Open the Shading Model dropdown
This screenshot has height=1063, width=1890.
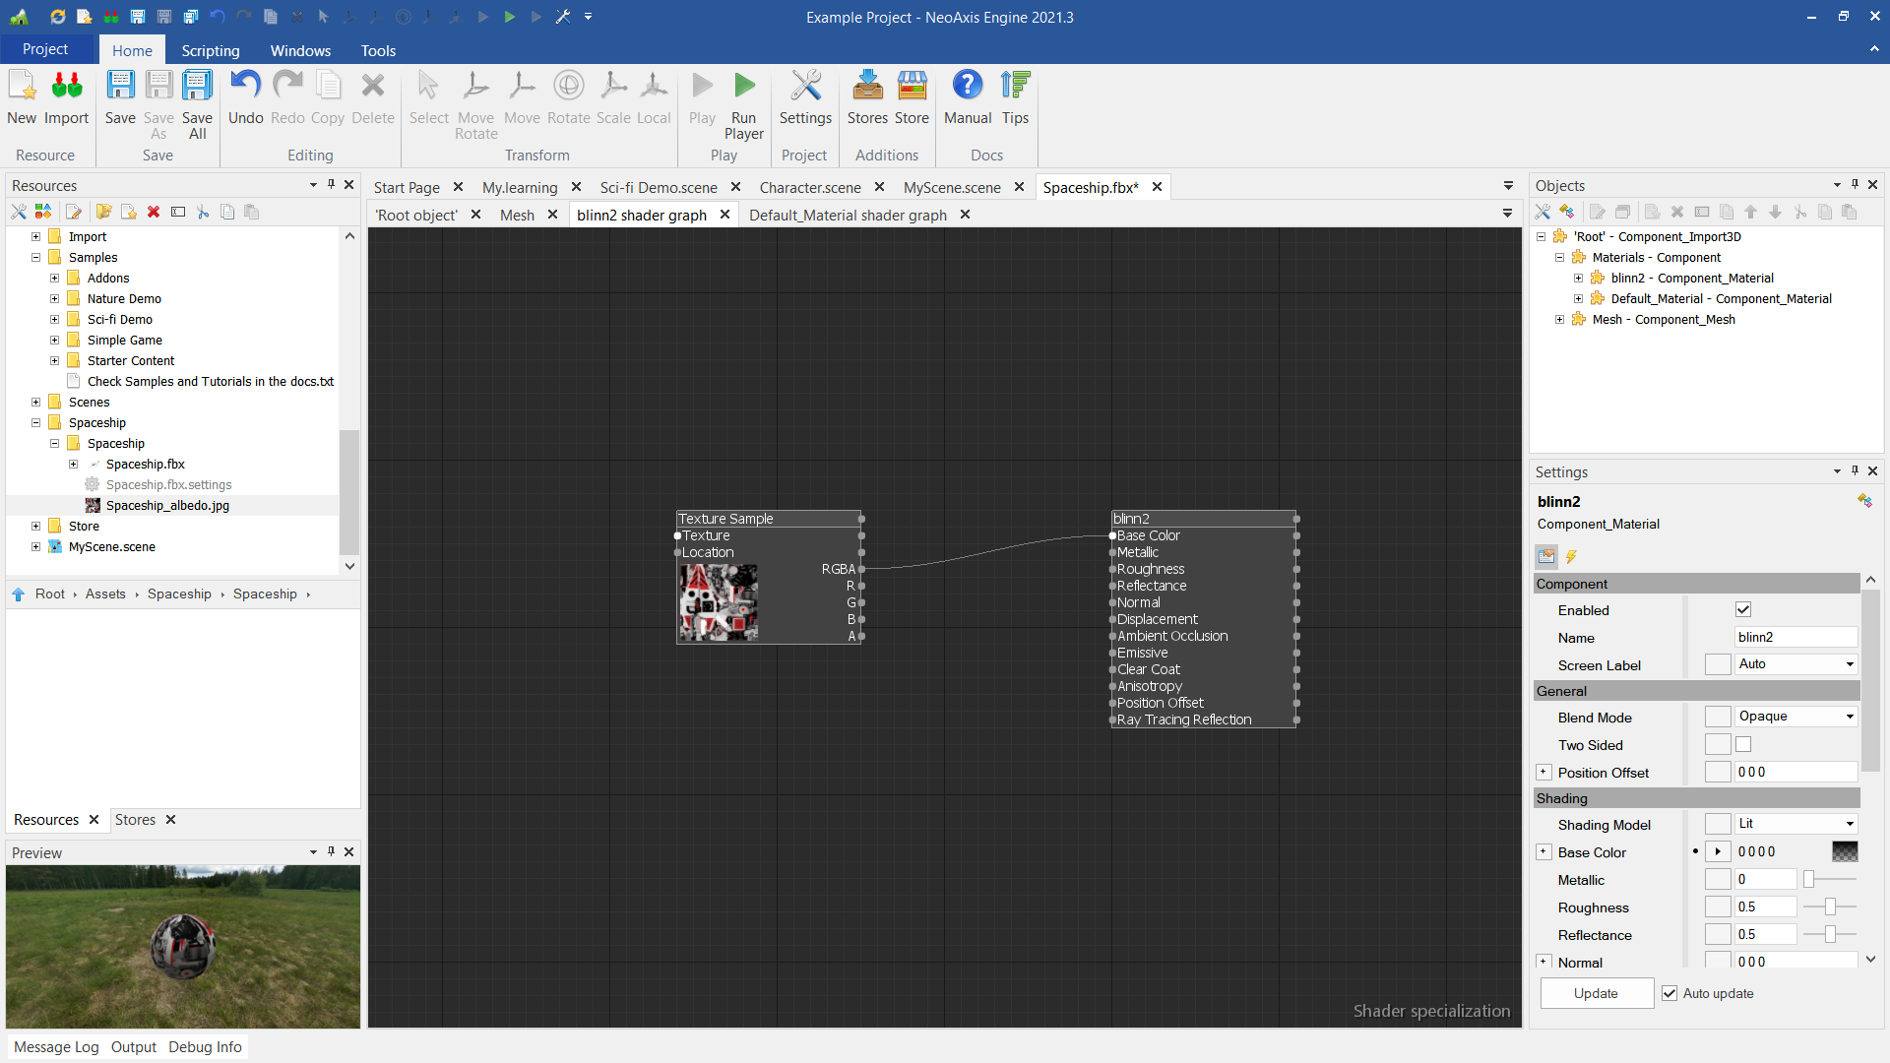[1796, 824]
